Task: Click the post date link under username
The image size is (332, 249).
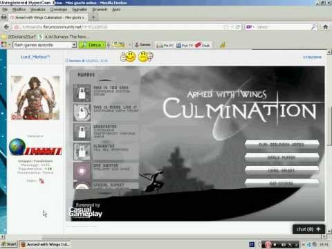Action: (x=87, y=61)
